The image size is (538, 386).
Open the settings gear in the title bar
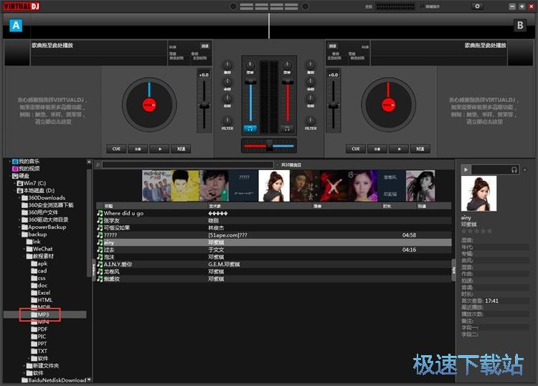[477, 6]
